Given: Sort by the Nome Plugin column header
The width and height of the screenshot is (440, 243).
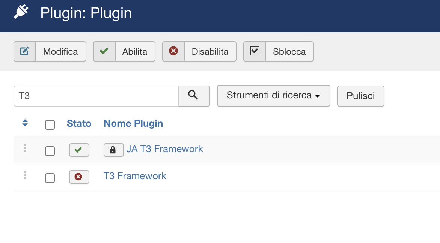Looking at the screenshot, I should pyautogui.click(x=133, y=124).
